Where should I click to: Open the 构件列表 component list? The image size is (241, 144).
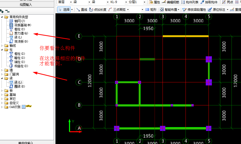pyautogui.click(x=190, y=2)
